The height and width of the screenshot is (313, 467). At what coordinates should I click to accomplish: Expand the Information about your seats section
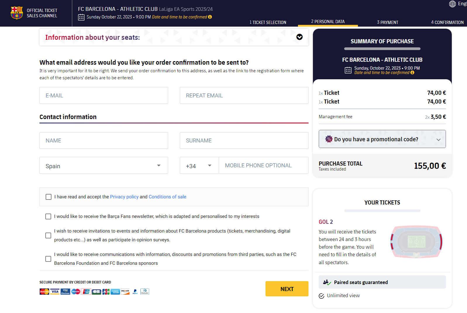pyautogui.click(x=299, y=37)
